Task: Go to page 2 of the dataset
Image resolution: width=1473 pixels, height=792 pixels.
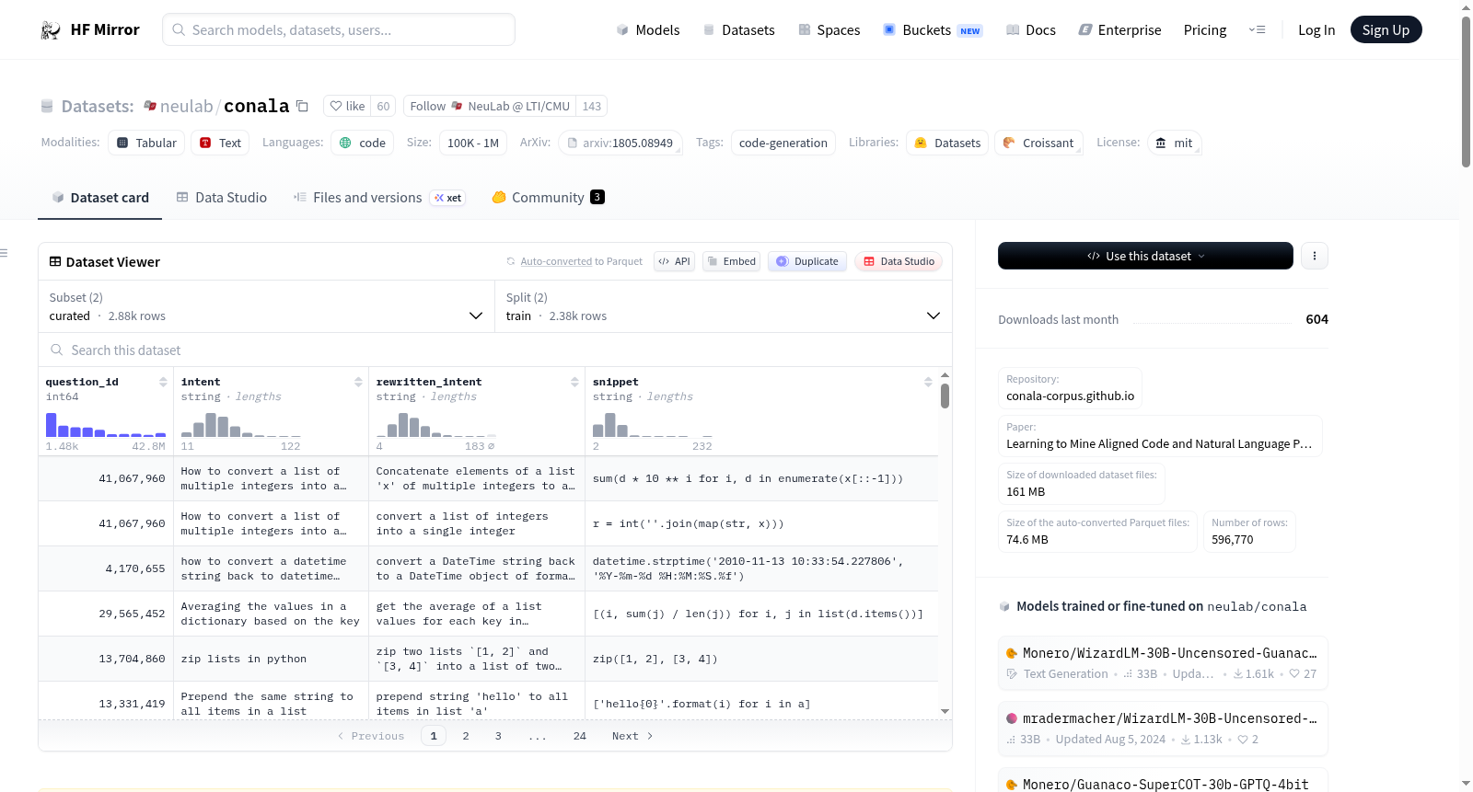Action: (466, 736)
